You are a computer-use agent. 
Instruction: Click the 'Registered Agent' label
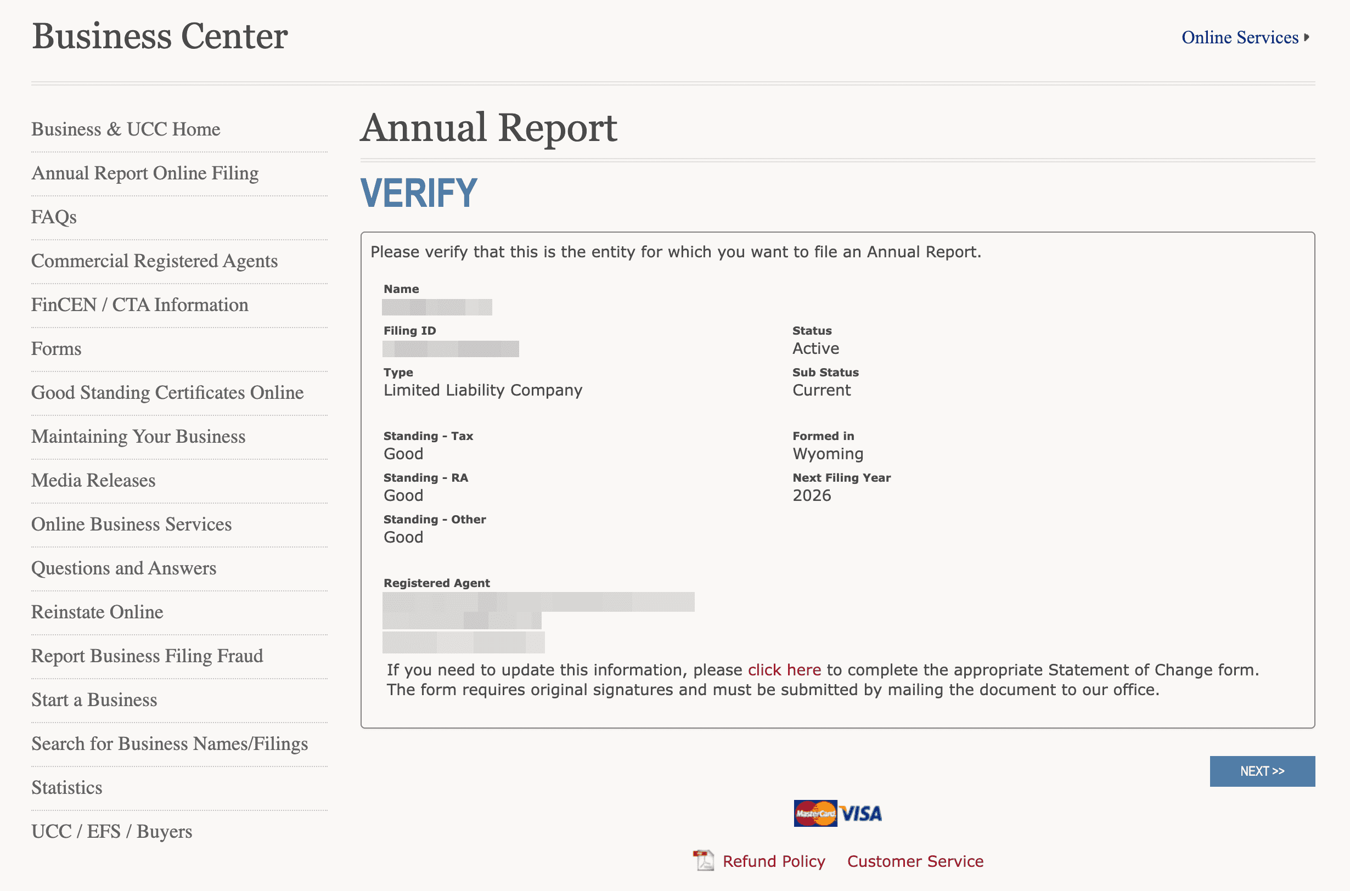click(x=436, y=583)
